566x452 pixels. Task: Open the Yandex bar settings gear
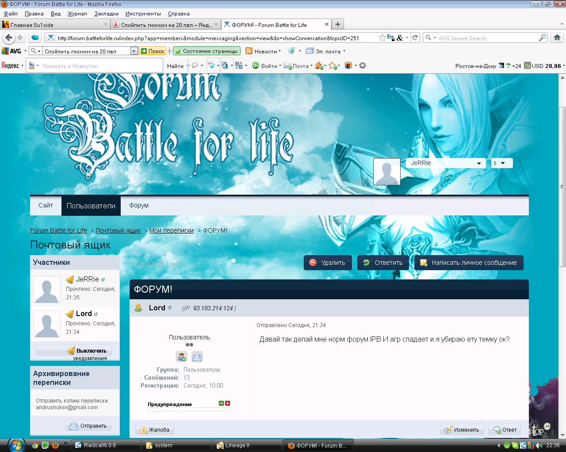pos(363,66)
